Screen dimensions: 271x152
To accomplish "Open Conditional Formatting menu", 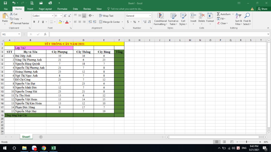I will 160,19.
